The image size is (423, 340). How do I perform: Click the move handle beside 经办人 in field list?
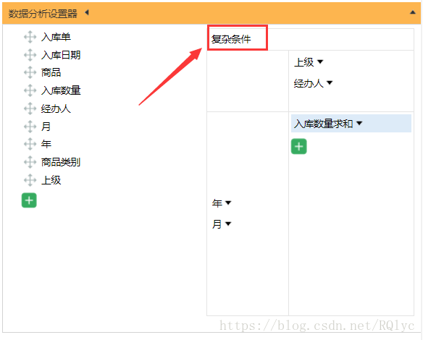(x=30, y=109)
